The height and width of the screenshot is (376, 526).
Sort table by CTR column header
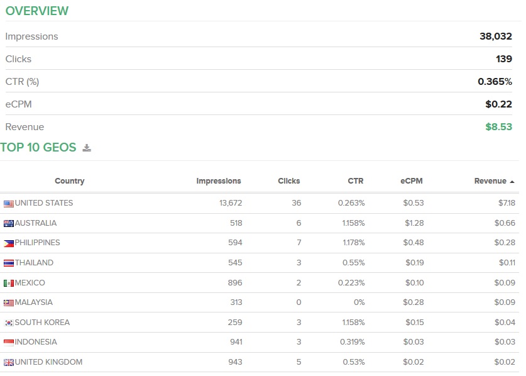[355, 181]
